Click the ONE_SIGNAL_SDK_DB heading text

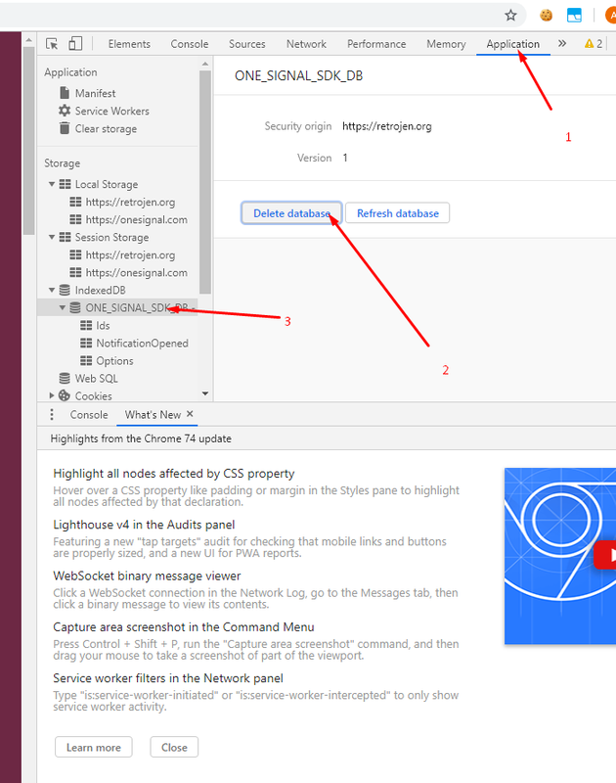click(x=299, y=75)
